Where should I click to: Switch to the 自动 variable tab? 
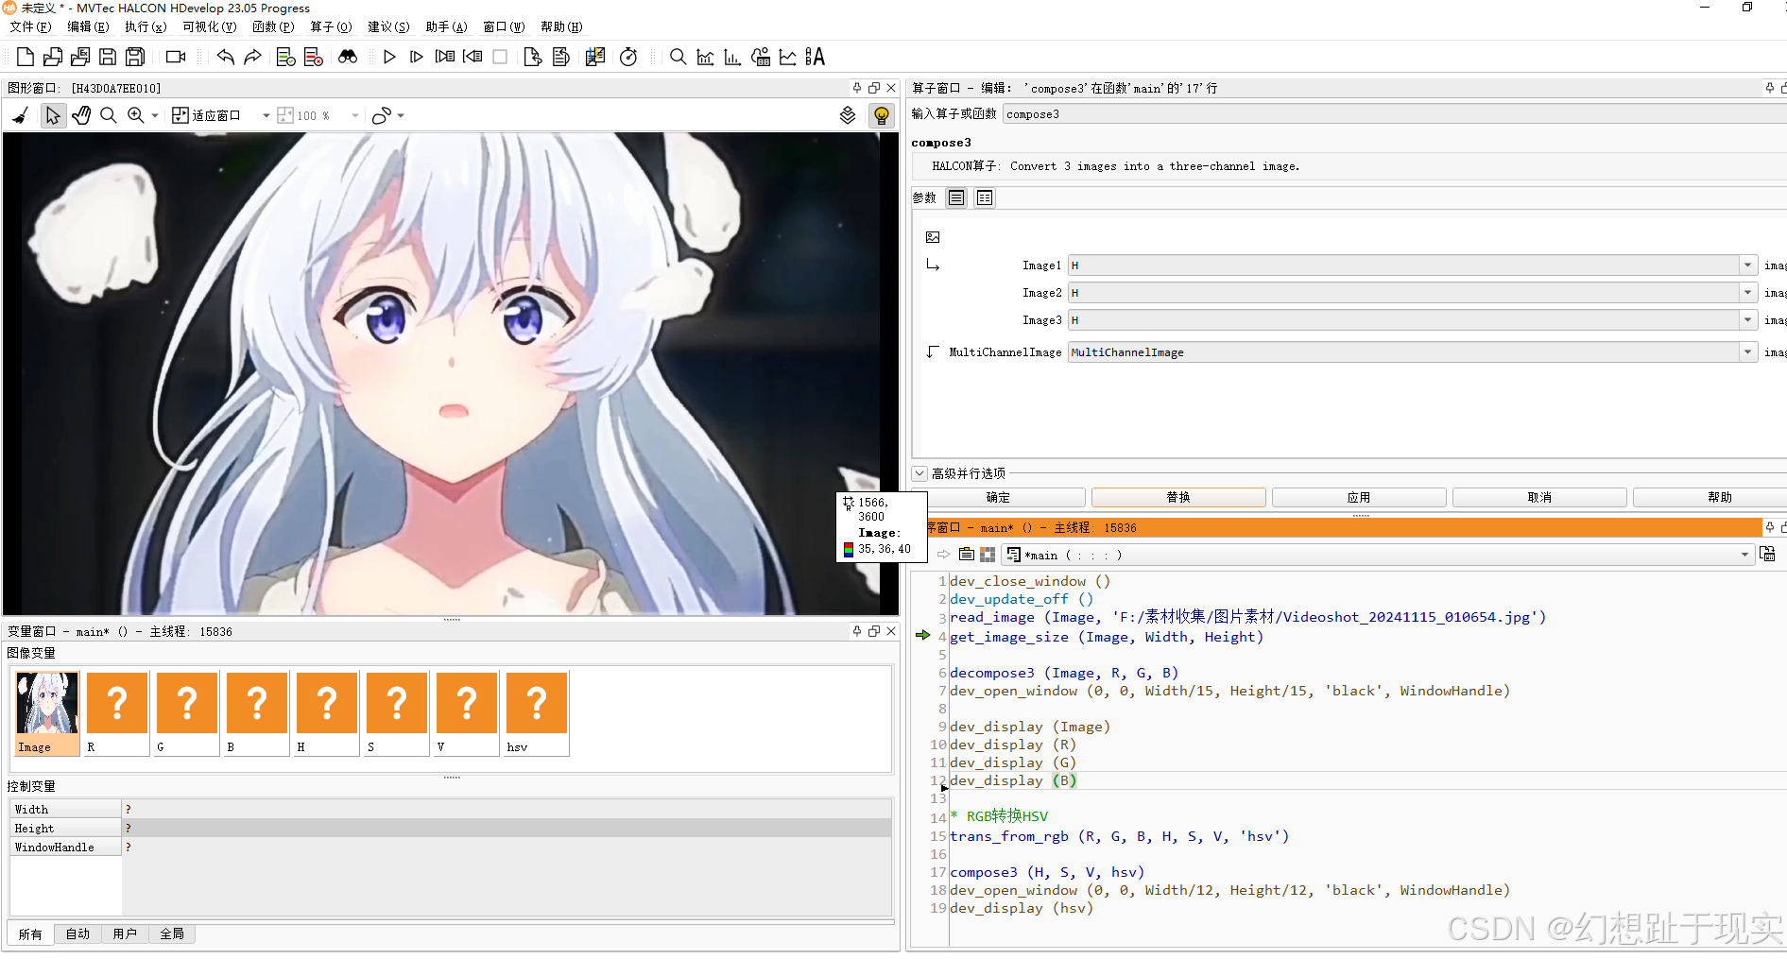click(77, 933)
